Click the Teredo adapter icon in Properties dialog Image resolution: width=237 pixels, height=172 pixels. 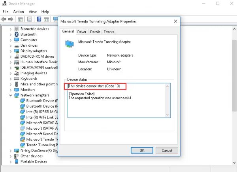click(x=70, y=44)
